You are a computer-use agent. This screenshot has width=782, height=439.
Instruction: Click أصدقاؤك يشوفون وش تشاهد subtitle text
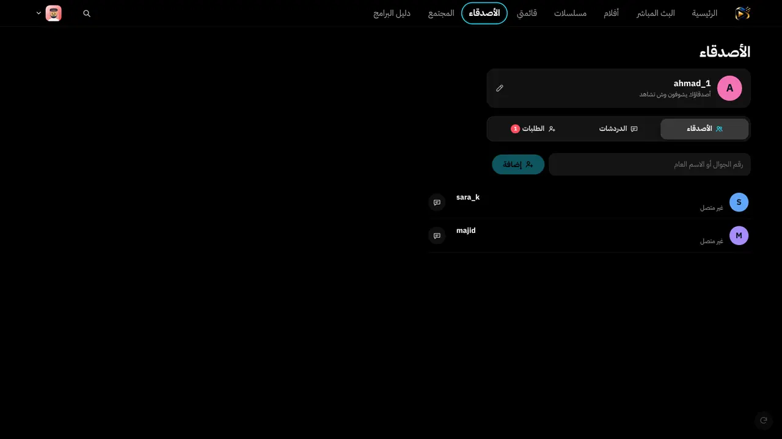coord(675,95)
